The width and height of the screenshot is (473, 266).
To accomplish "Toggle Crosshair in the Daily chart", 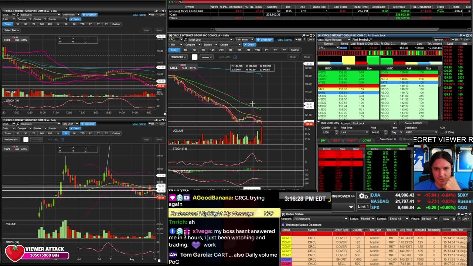I will click(x=88, y=124).
